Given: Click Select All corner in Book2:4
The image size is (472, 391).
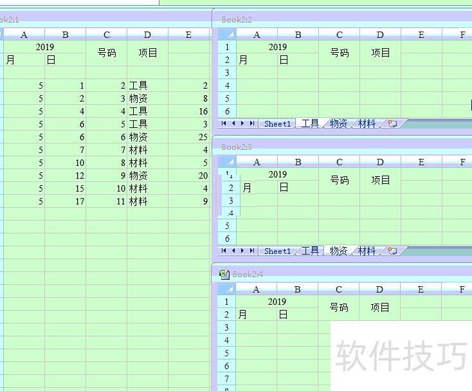Looking at the screenshot, I should 226,289.
